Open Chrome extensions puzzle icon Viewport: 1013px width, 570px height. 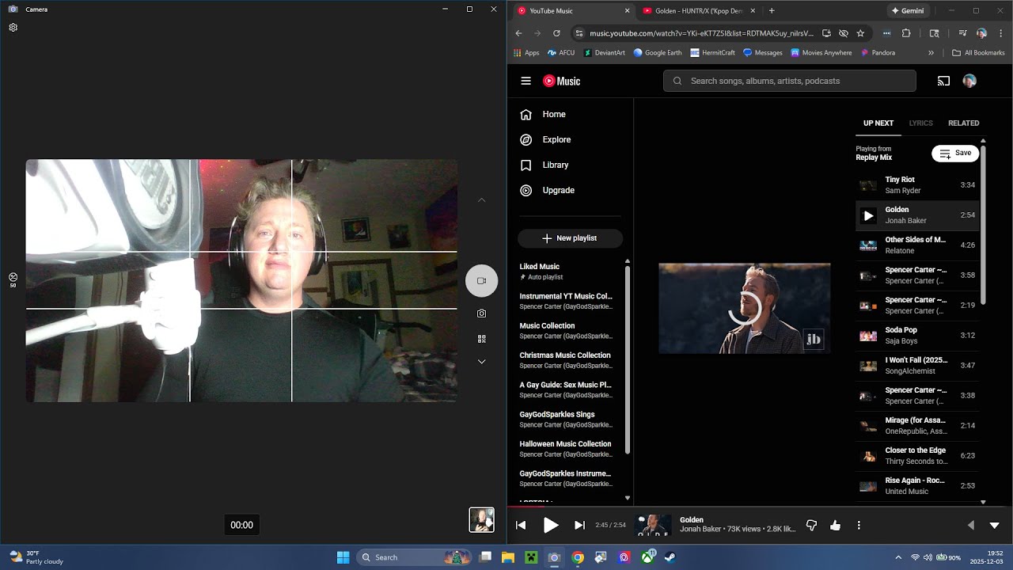906,33
